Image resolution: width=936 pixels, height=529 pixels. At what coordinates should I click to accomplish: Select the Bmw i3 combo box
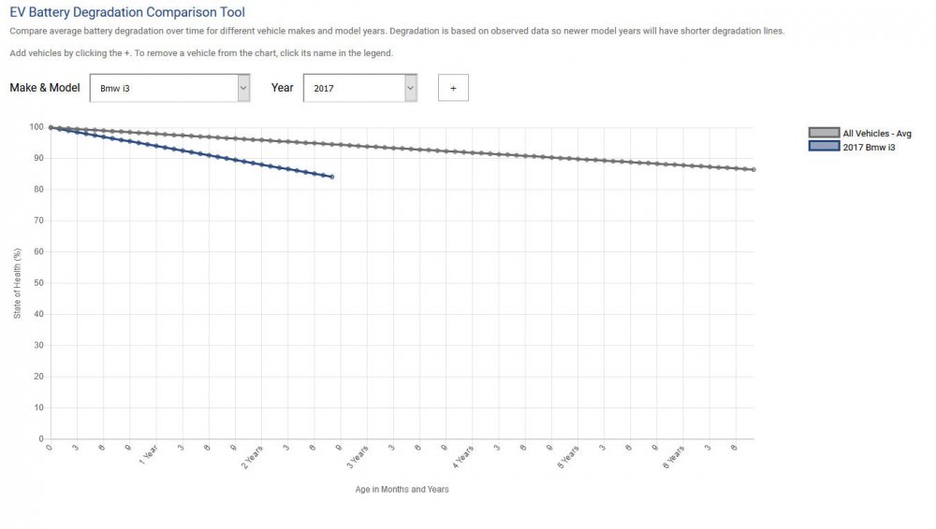tap(164, 88)
